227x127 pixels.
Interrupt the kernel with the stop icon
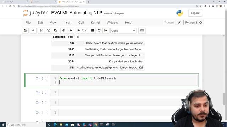[x=92, y=30]
